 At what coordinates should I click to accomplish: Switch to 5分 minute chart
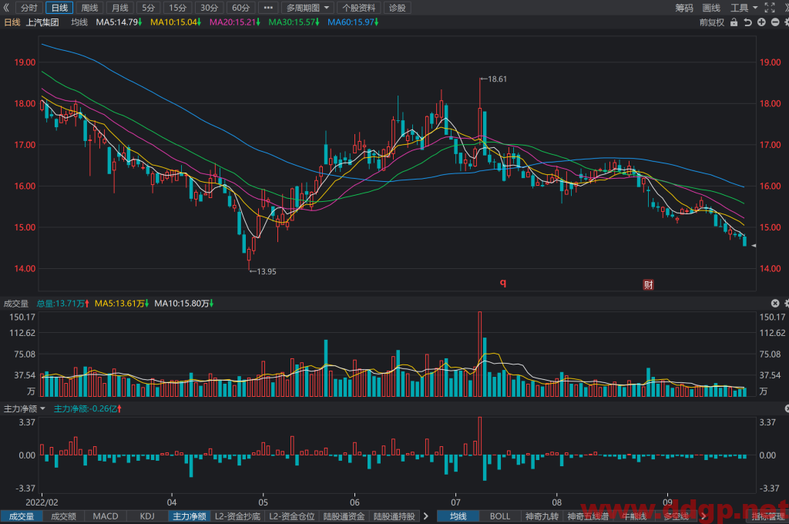pyautogui.click(x=149, y=8)
